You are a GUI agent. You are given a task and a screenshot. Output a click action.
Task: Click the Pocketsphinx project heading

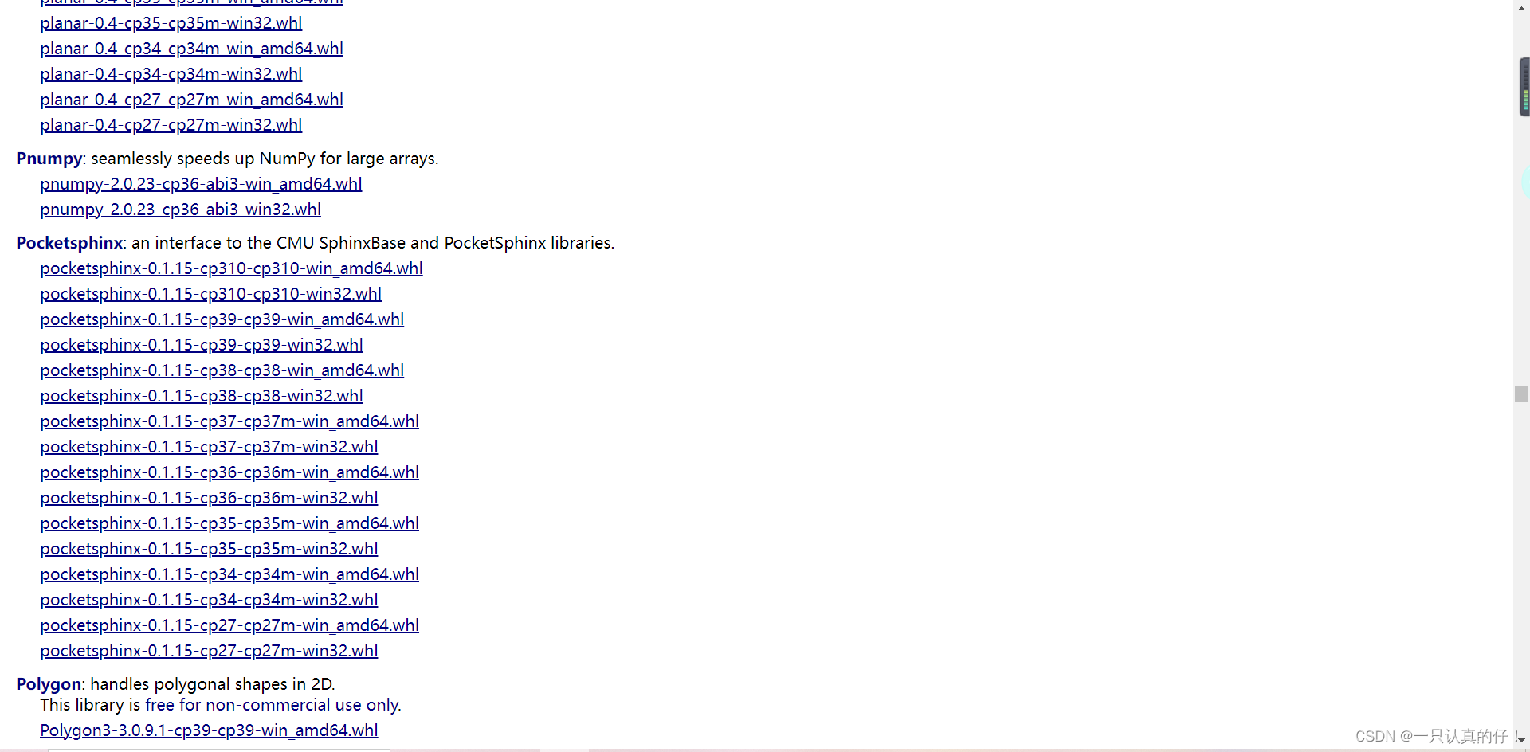click(x=70, y=243)
